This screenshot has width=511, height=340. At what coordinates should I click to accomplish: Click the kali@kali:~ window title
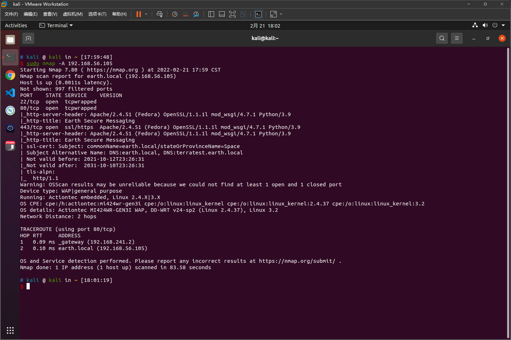[x=265, y=38]
